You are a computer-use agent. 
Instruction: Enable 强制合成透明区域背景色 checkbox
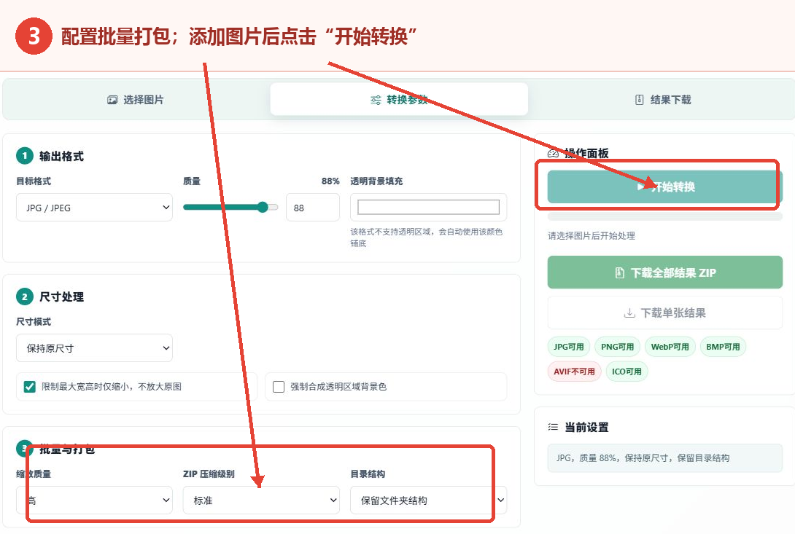(279, 387)
